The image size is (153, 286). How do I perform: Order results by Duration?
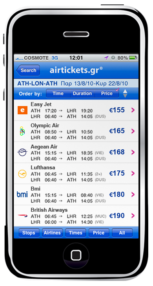pos(82,93)
